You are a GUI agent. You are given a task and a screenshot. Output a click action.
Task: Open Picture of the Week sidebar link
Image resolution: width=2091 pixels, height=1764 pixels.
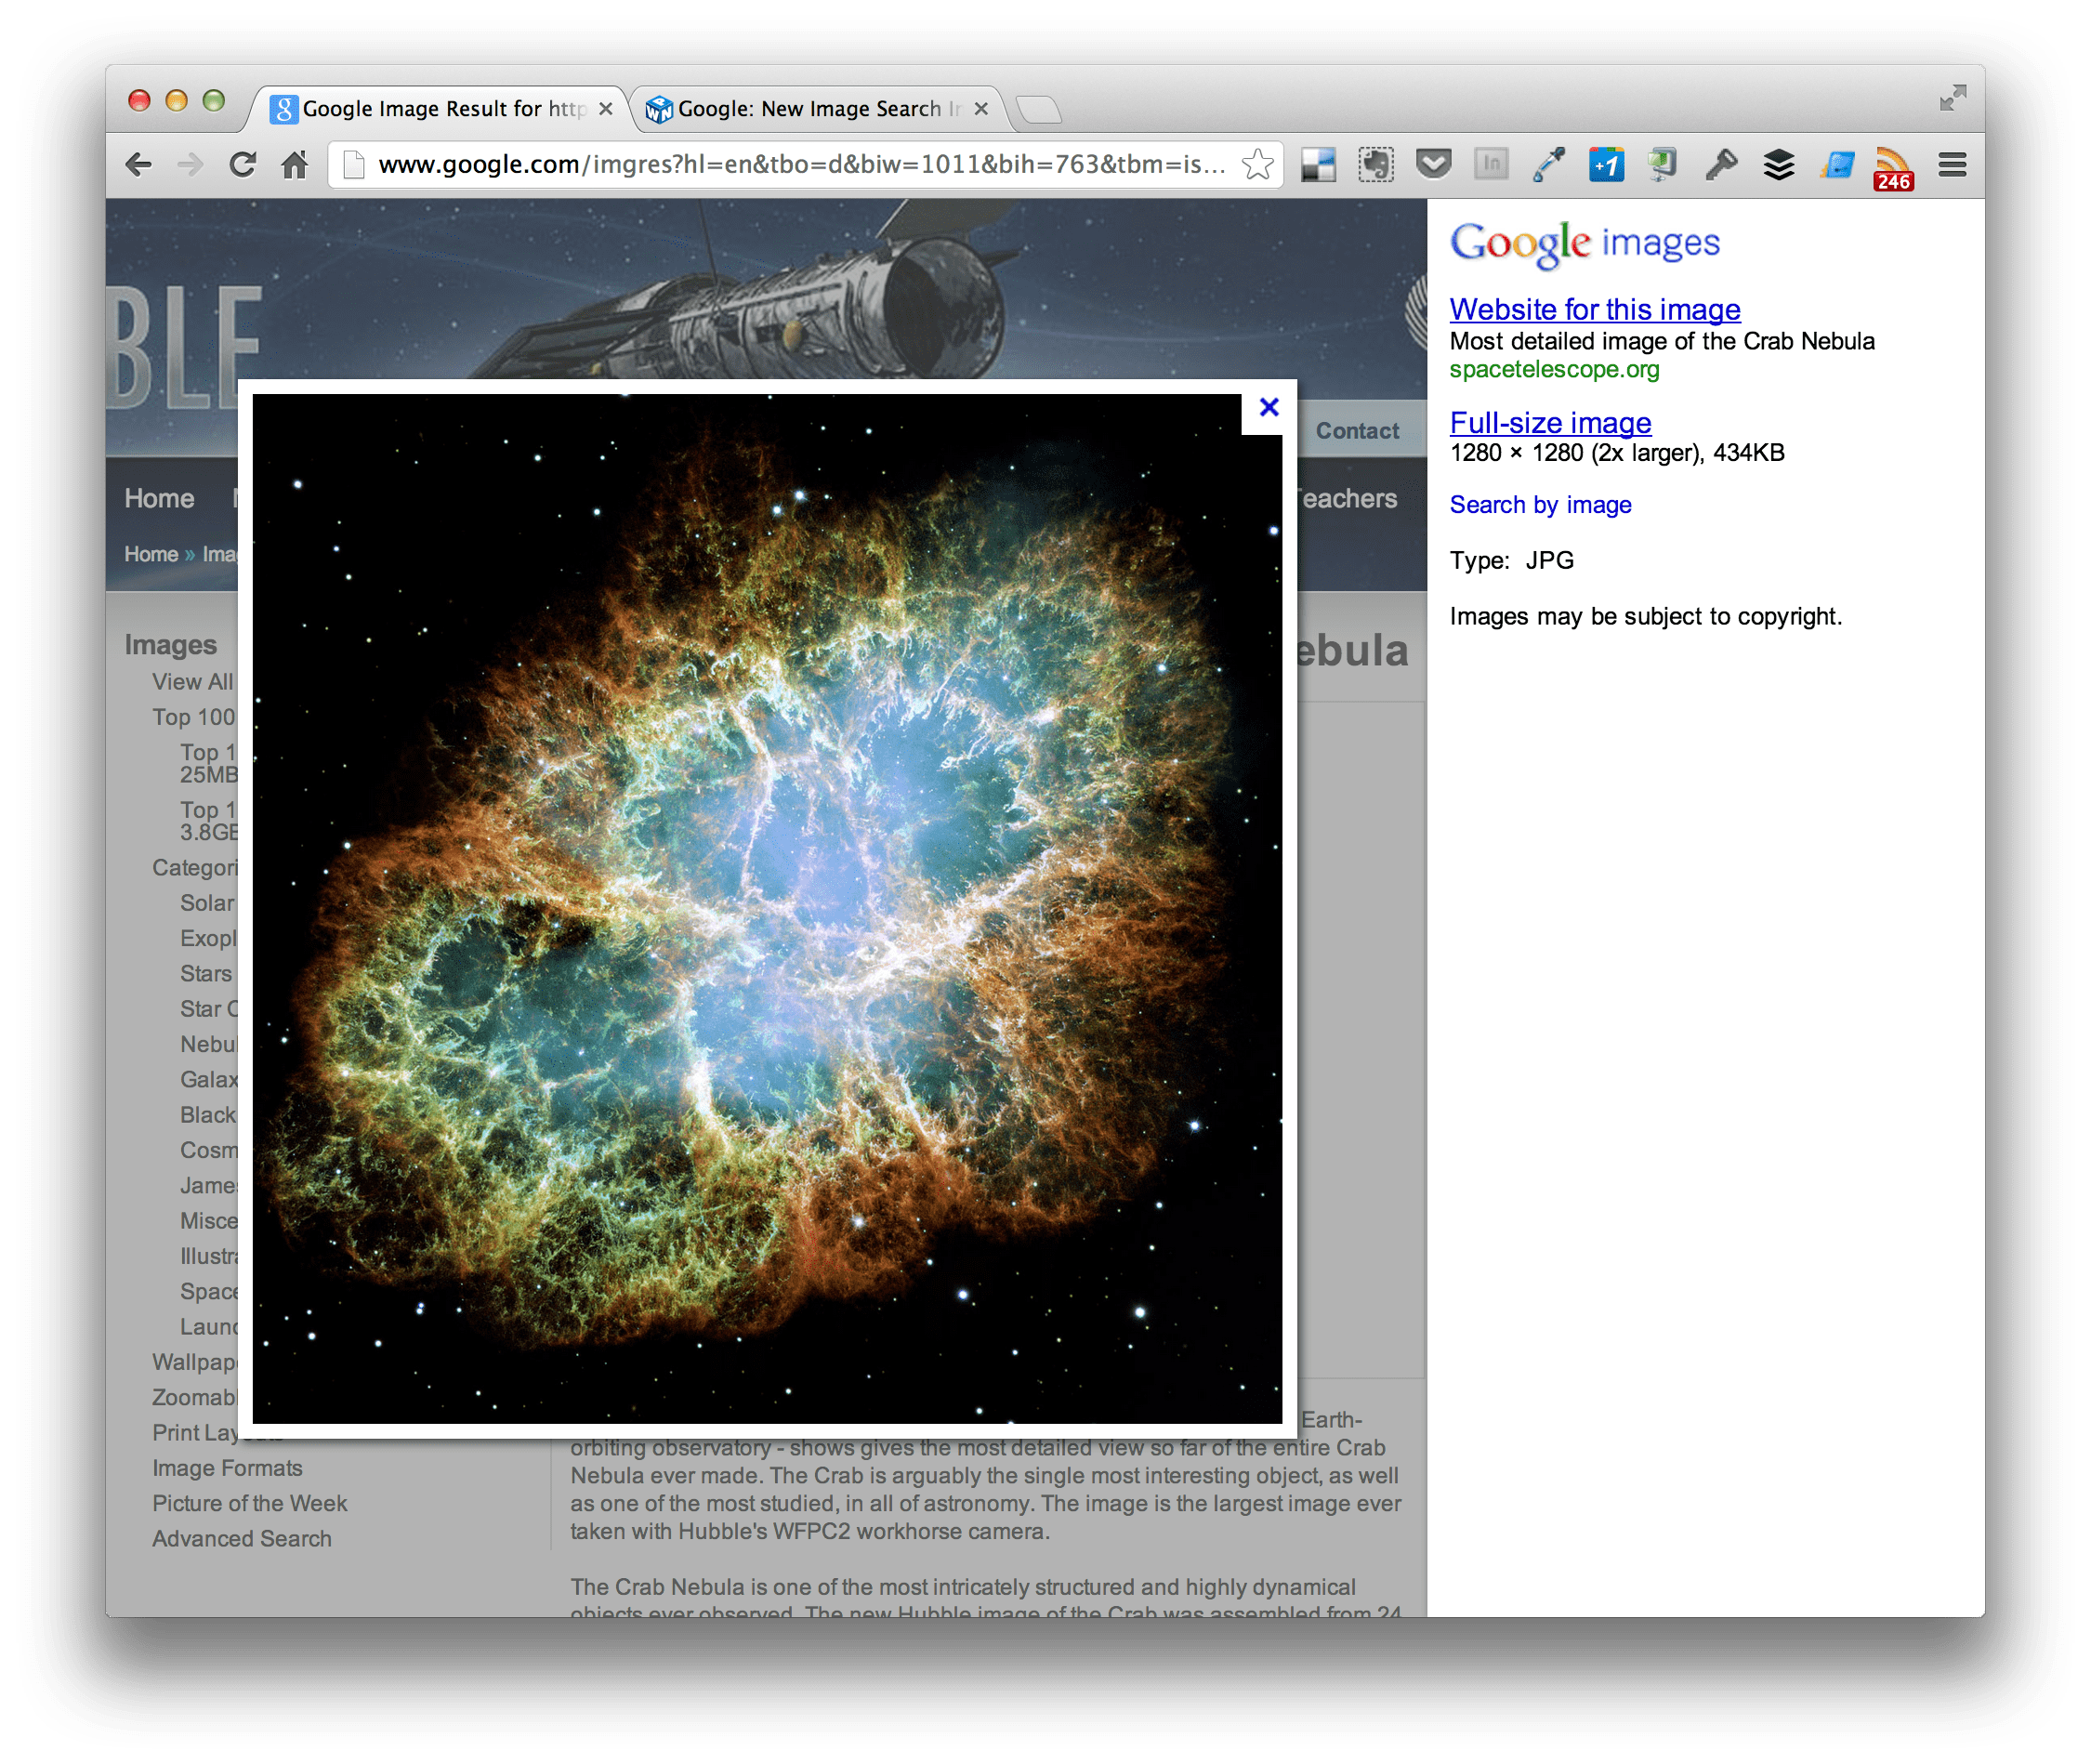249,1503
